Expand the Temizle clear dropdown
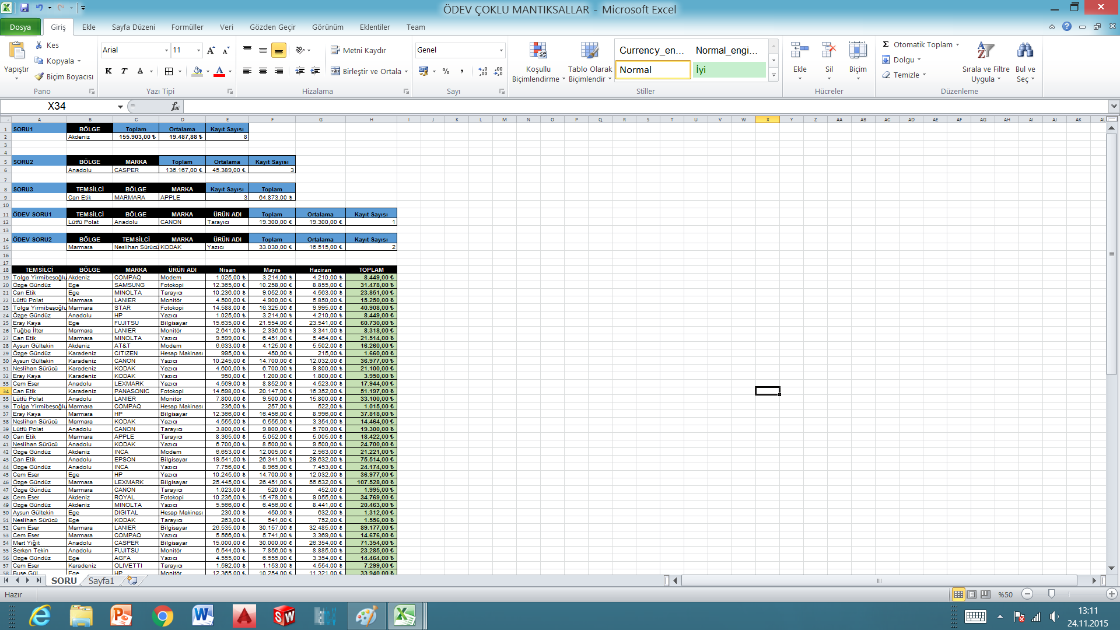Viewport: 1120px width, 630px height. [924, 75]
